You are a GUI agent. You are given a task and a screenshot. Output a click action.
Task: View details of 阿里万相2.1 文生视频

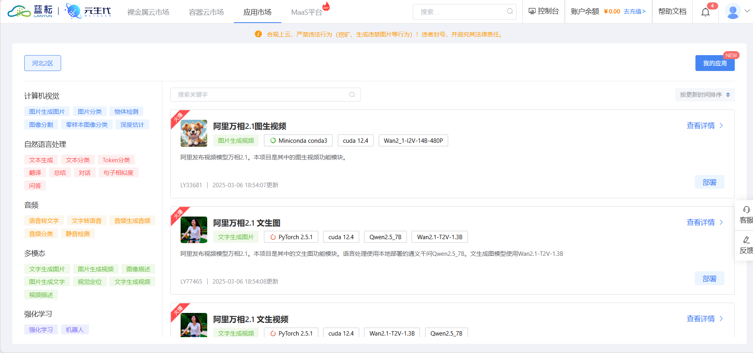coord(705,319)
